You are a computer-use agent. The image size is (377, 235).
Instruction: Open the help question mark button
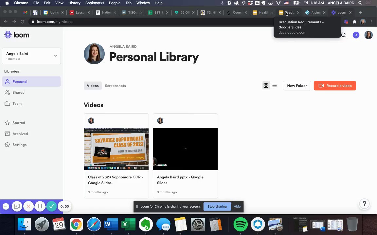365,204
